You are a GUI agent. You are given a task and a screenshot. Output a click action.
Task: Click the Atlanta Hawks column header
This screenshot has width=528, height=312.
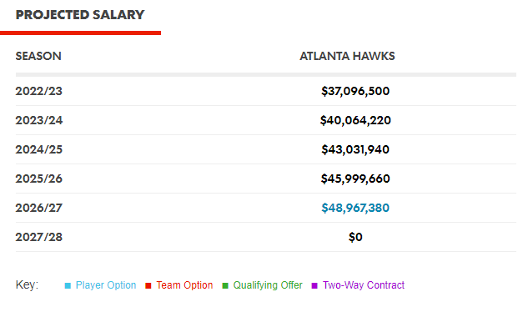(x=347, y=56)
